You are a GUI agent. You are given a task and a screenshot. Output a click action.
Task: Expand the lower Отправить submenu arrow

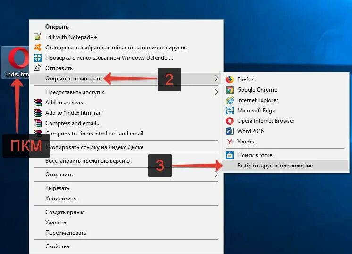coord(217,175)
